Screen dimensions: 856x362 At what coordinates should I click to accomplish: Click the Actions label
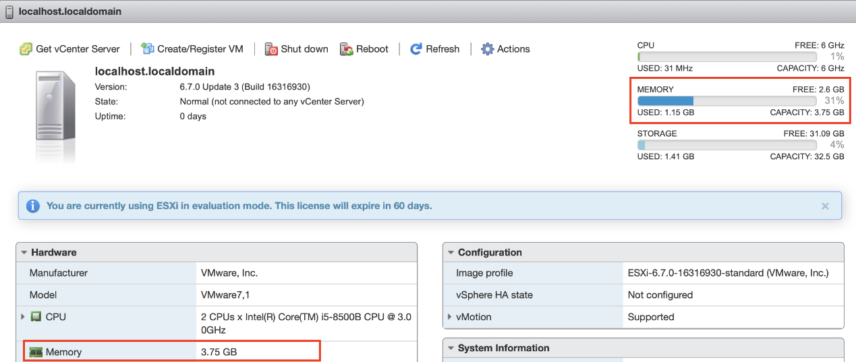513,49
